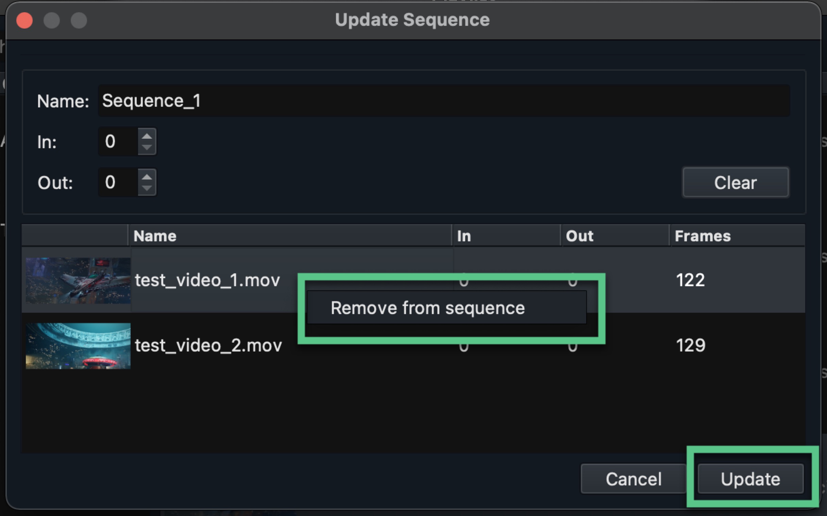827x516 pixels.
Task: Select the test_video_2.mov row
Action: point(208,345)
